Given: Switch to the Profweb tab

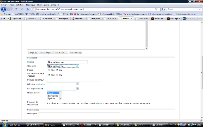Looking at the screenshot, I should tap(79, 19).
